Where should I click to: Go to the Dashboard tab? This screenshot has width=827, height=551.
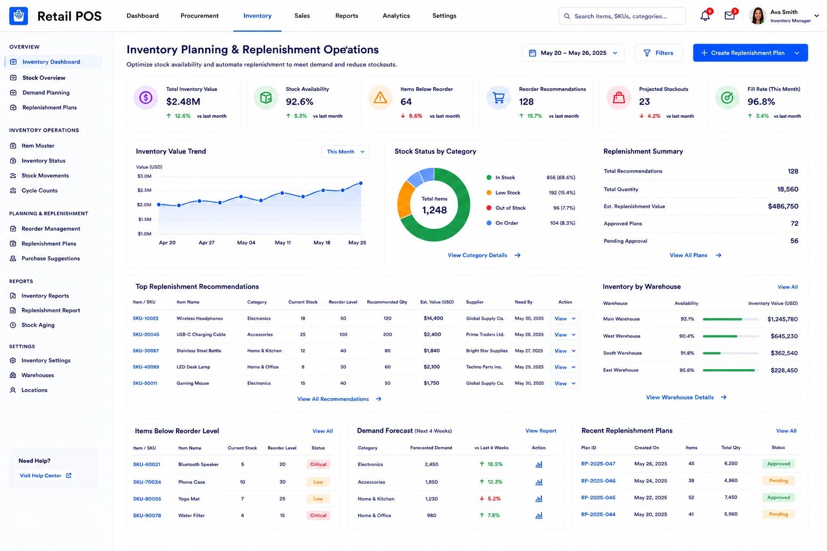143,16
